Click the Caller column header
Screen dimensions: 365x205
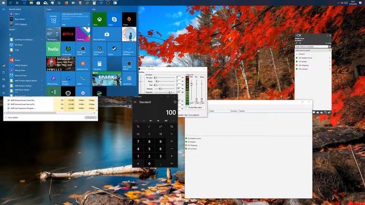219,111
